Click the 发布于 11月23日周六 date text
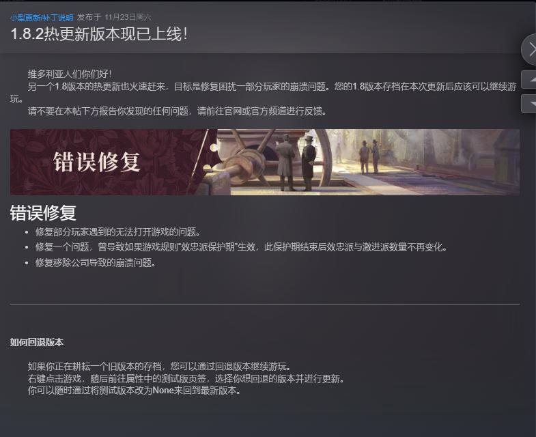Screen dimensions: 536x437 point(114,17)
